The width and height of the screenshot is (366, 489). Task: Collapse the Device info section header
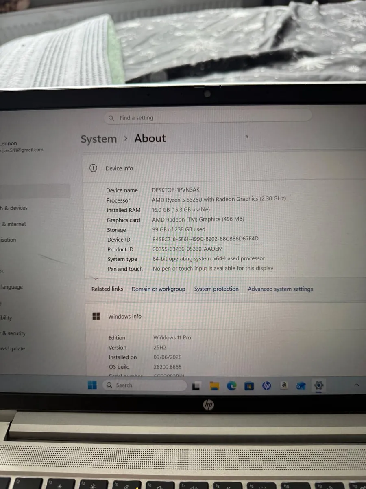click(224, 168)
